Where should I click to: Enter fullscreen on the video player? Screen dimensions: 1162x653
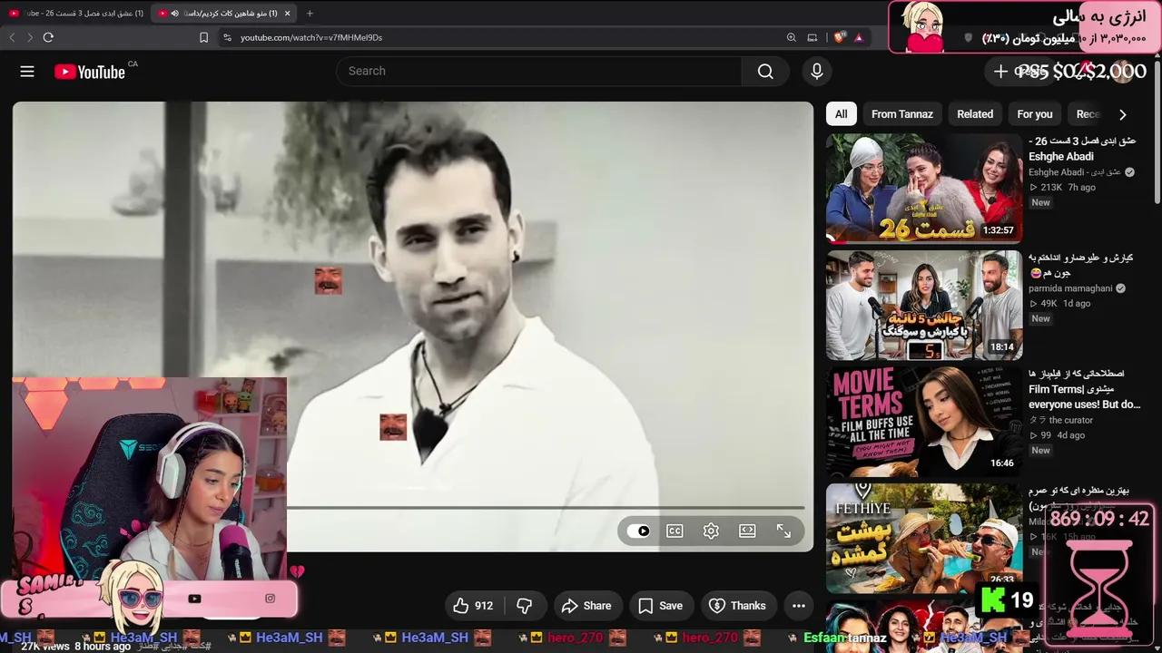click(783, 531)
